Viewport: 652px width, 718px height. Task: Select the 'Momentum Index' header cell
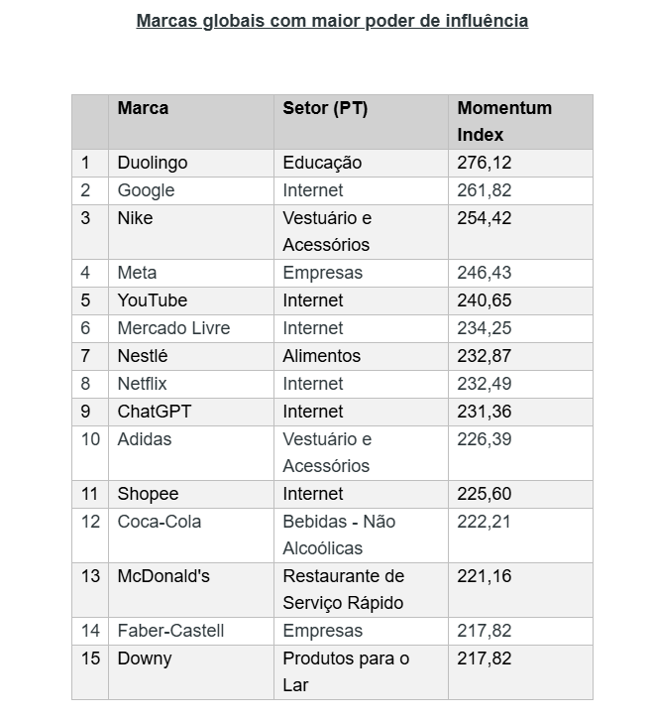[504, 121]
